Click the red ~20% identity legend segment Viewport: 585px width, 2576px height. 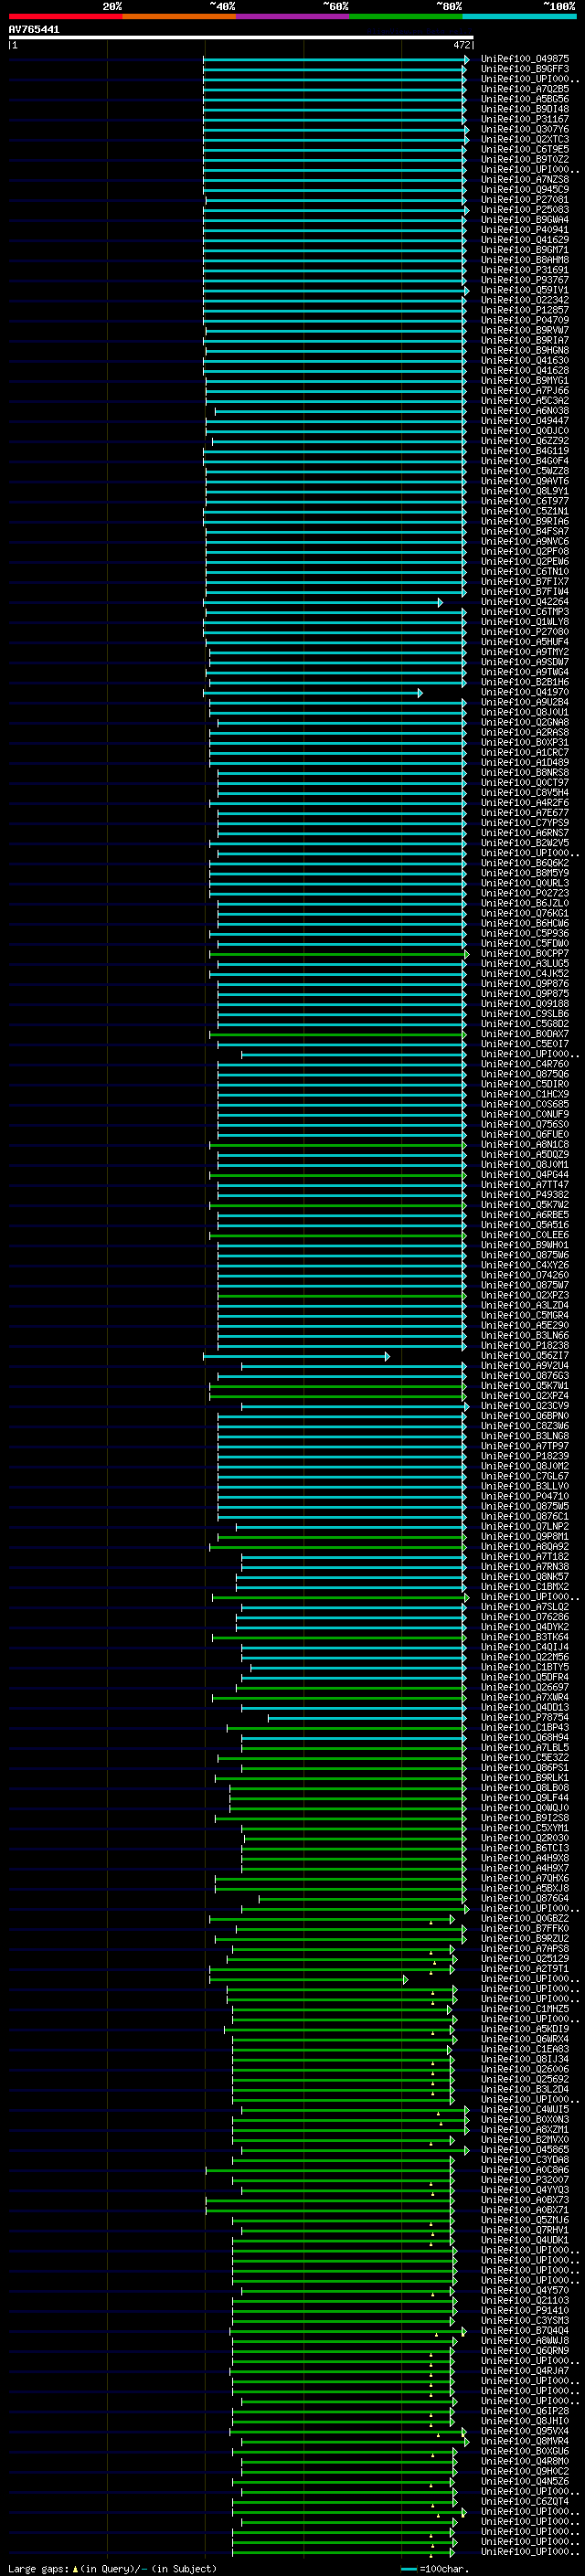tap(66, 16)
